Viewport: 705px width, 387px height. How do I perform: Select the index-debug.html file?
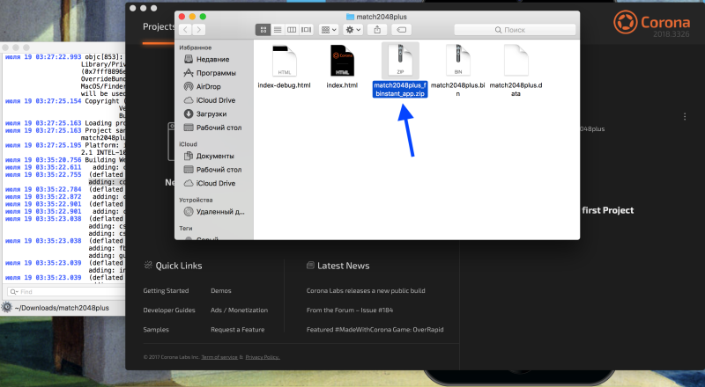pos(284,67)
